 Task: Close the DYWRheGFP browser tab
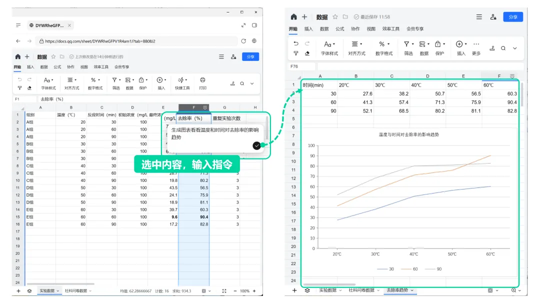click(x=69, y=25)
